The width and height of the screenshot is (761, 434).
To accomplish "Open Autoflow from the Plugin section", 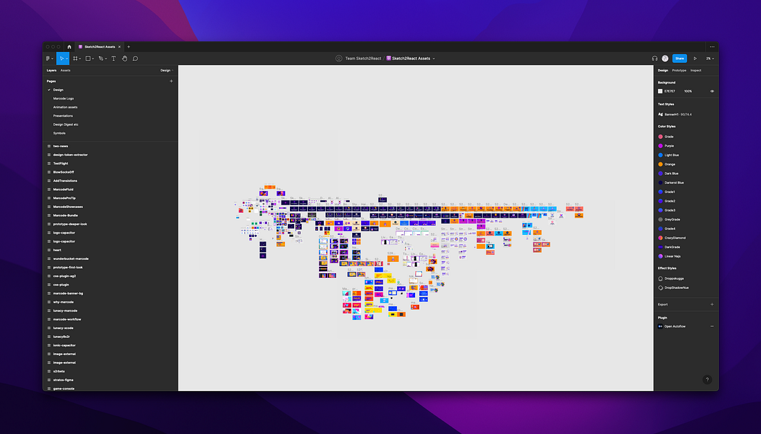I will (x=677, y=326).
